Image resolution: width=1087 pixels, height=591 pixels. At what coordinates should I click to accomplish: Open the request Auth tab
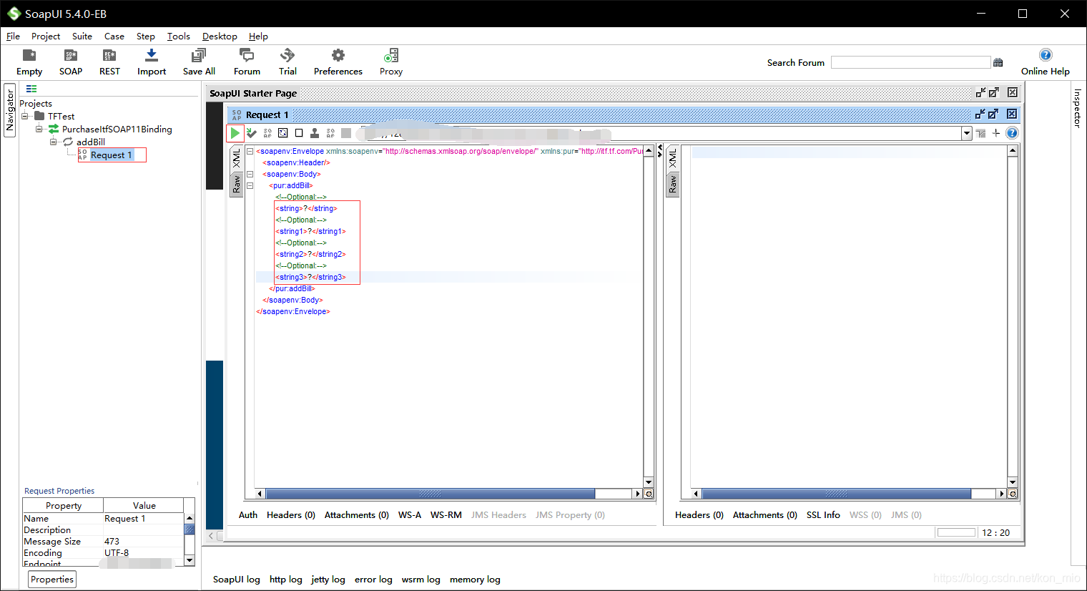click(x=248, y=514)
